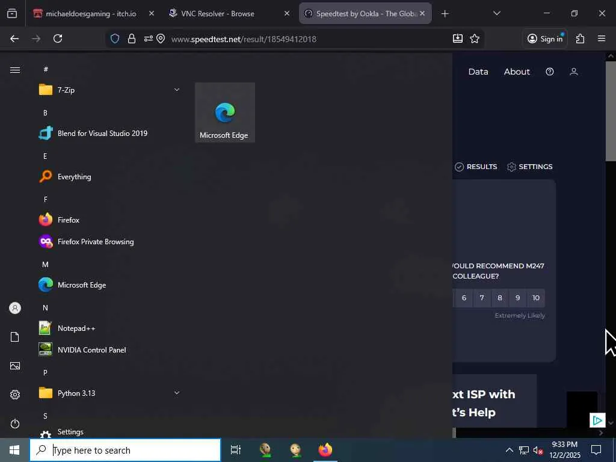Screen dimensions: 616x462
Task: Open the network tray icon
Action: point(524,450)
